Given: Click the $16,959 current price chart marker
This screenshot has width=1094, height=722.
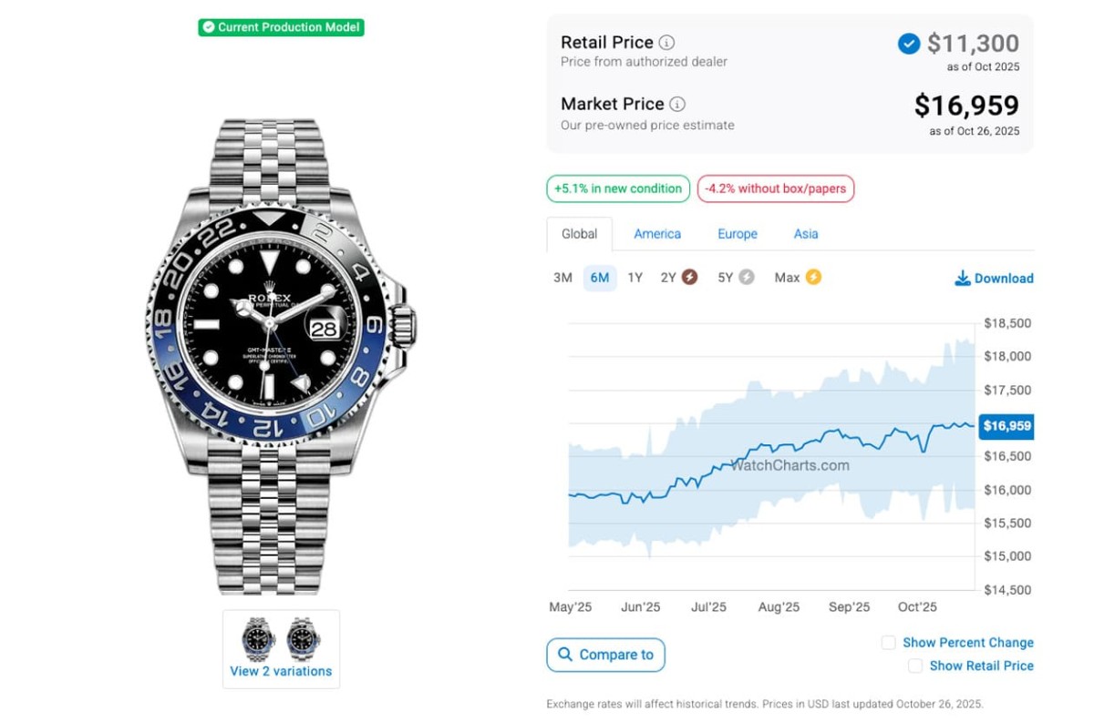Looking at the screenshot, I should pyautogui.click(x=1006, y=426).
